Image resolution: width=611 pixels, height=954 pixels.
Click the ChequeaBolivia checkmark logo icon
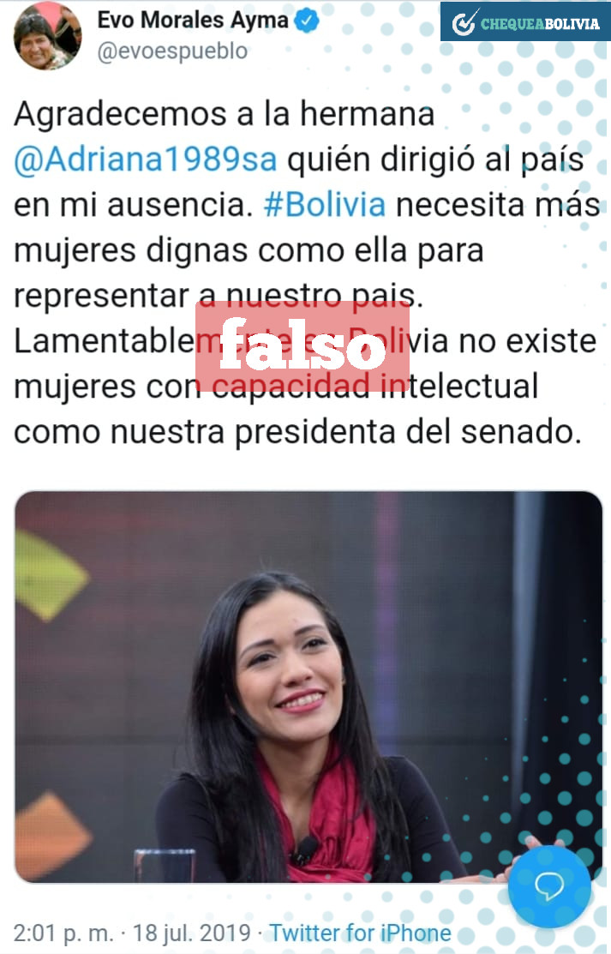[x=465, y=22]
